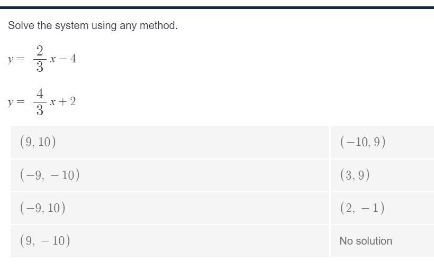Click the 4/3 fraction in second equation

click(40, 102)
